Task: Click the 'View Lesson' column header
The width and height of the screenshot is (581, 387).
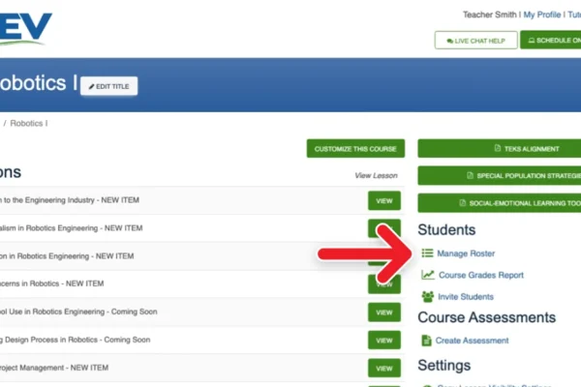Action: (376, 175)
